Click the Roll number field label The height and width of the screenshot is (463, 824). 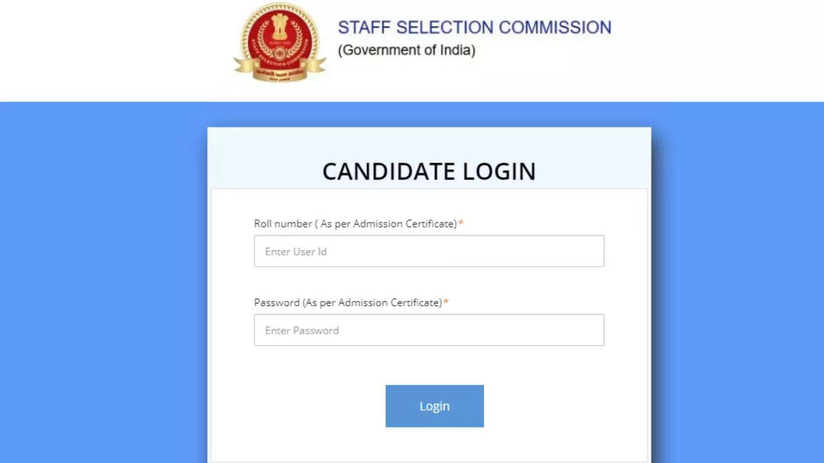355,224
